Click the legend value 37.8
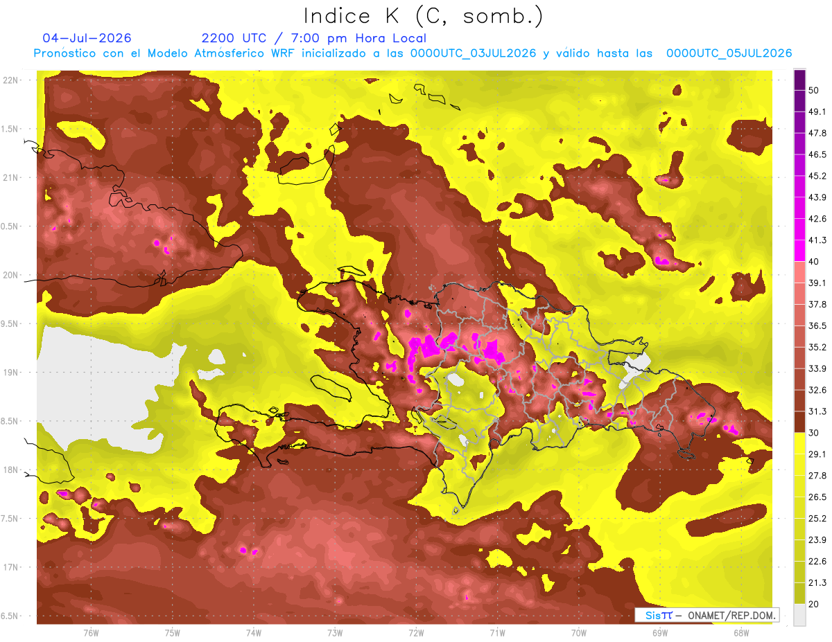 pyautogui.click(x=817, y=305)
